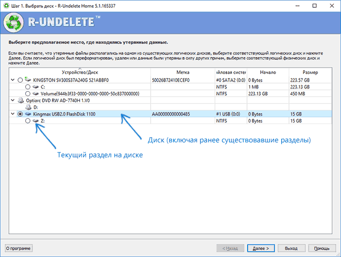
Task: Select the Volume{944b3f33 radio button
Action: [28, 94]
